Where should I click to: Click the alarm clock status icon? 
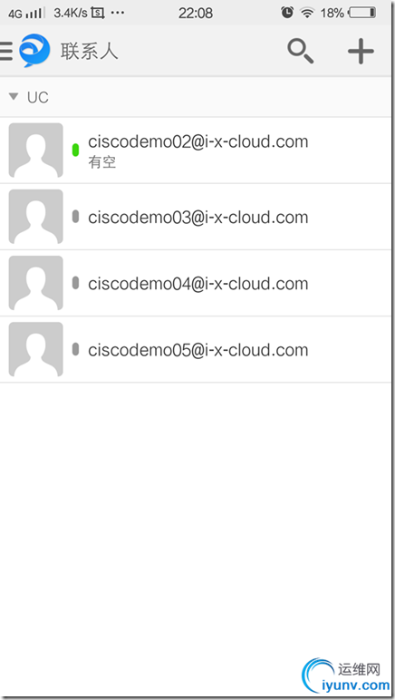(x=287, y=13)
